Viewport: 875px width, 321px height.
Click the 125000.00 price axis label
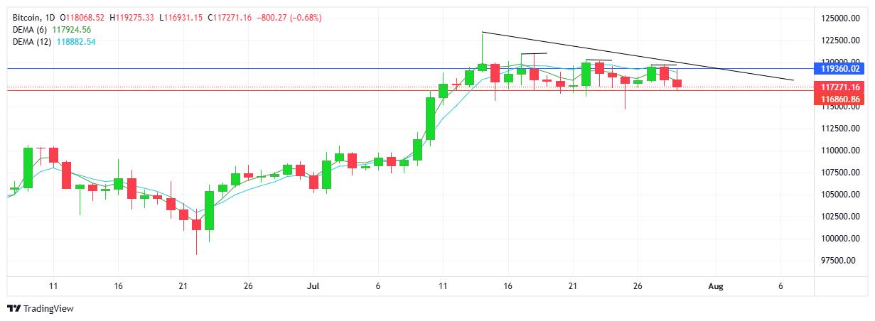(x=841, y=18)
